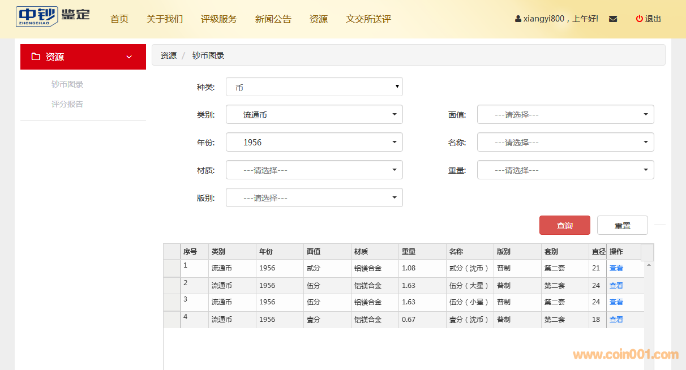Open the 版别 dropdown

[x=314, y=197]
